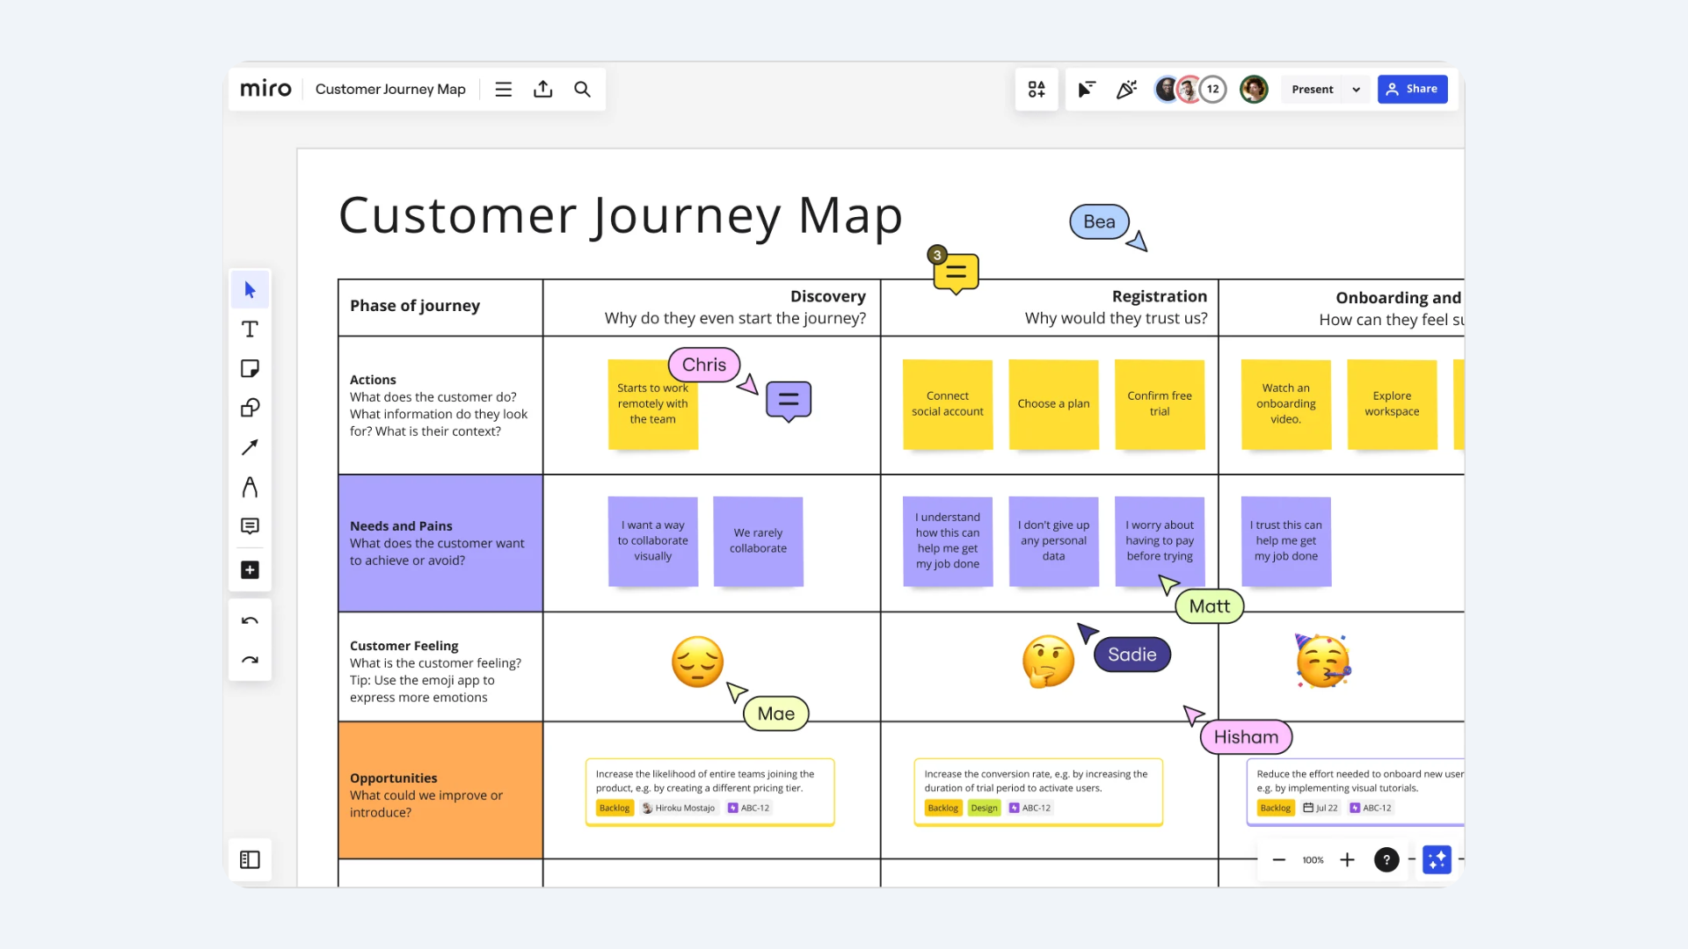Image resolution: width=1688 pixels, height=949 pixels.
Task: Click Backlog tag on pricing tier card
Action: point(615,808)
